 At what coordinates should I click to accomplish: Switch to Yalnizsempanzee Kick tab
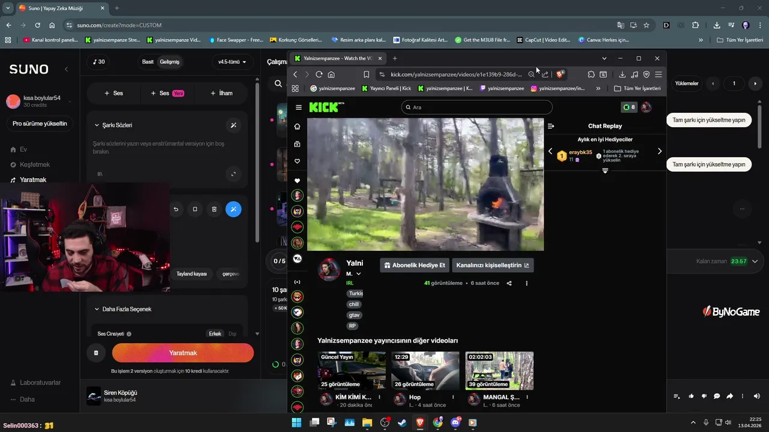[x=338, y=58]
